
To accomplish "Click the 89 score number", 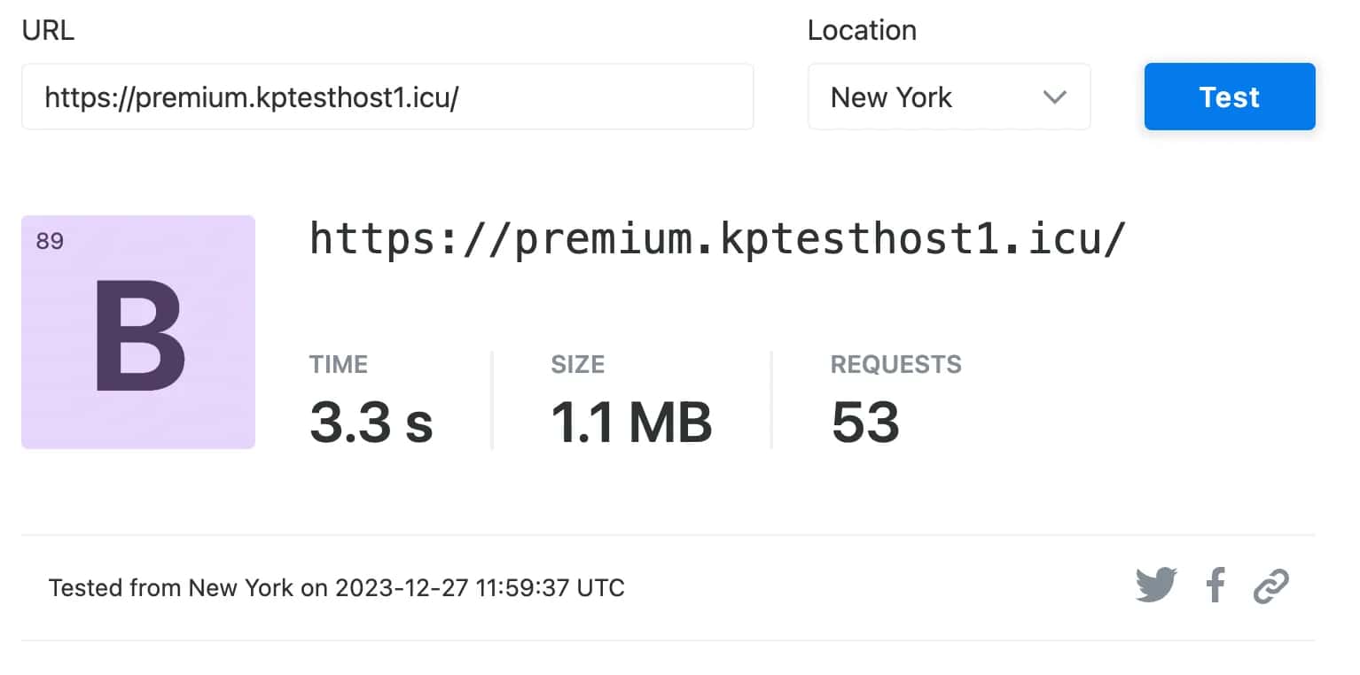I will pos(50,241).
